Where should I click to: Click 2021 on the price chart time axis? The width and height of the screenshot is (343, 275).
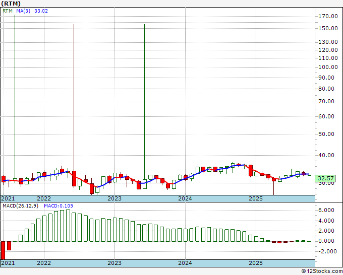[8, 198]
